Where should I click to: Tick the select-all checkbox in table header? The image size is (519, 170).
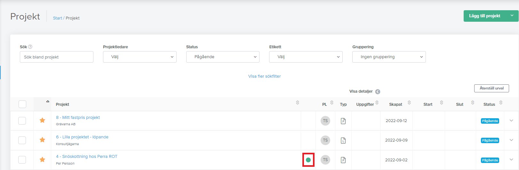click(x=22, y=104)
